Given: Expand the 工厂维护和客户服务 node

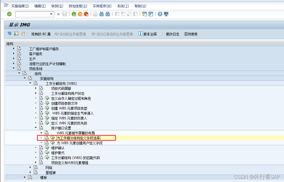Looking at the screenshot, I should [14, 48].
